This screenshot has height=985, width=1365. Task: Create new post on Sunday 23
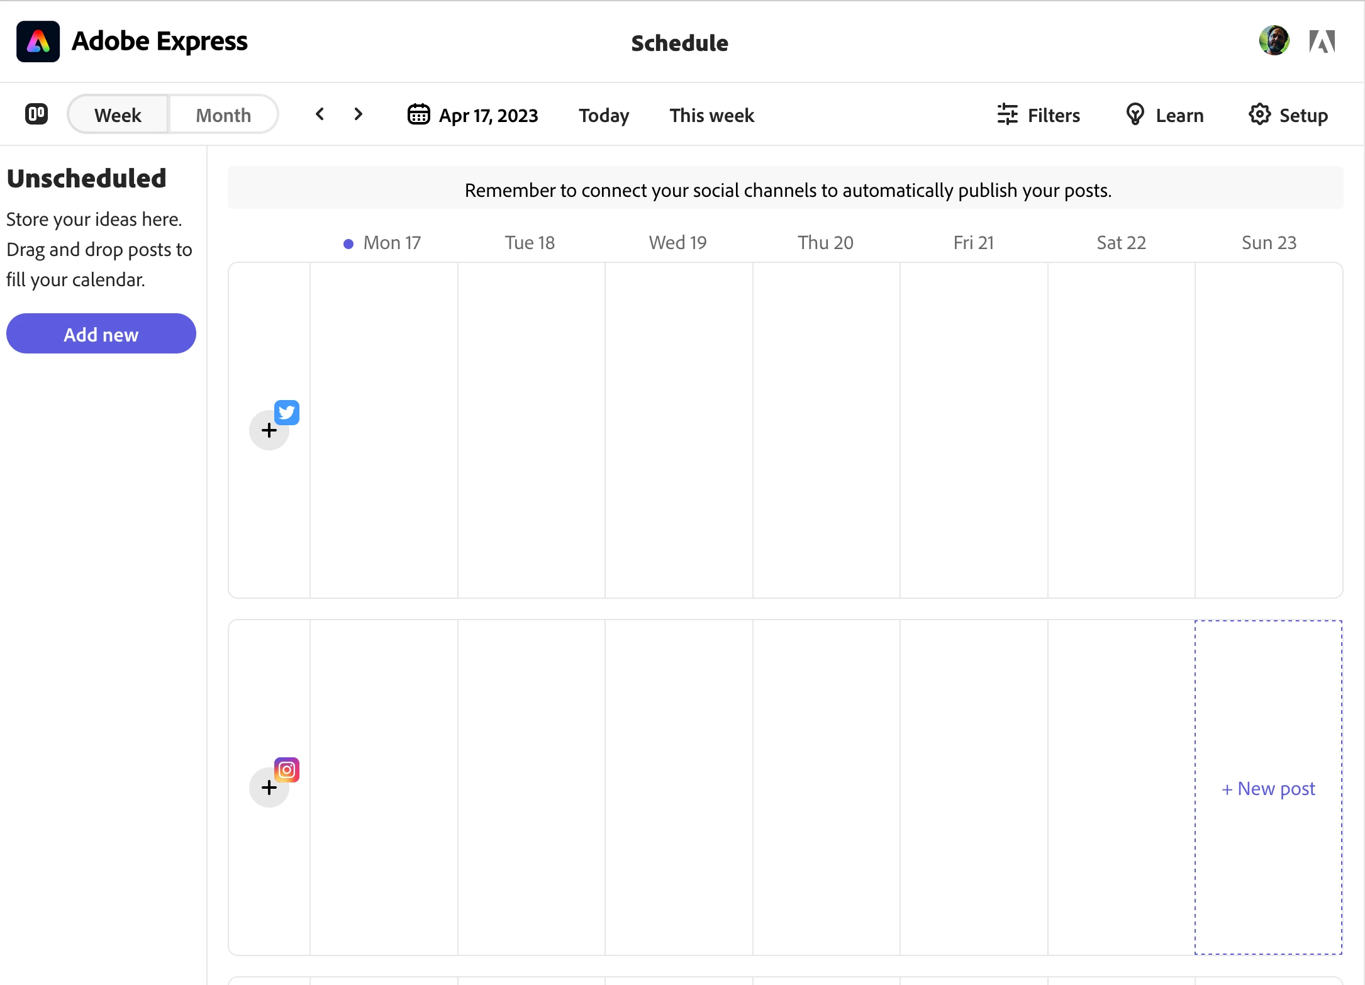click(1268, 789)
